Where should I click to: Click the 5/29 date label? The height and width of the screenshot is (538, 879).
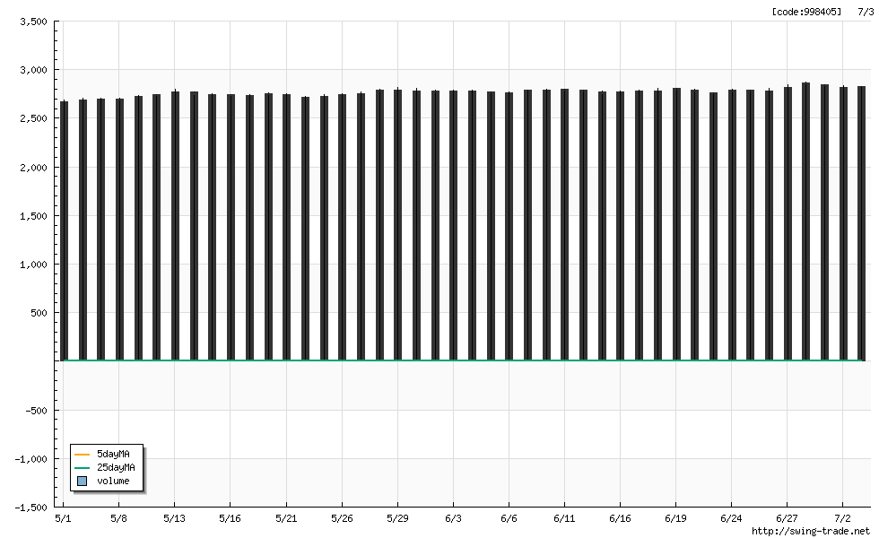point(397,518)
